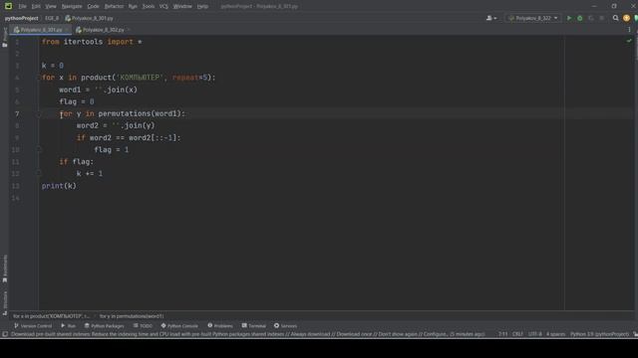This screenshot has width=638, height=358.
Task: Click the cursor position 7:11 in status bar
Action: 502,334
